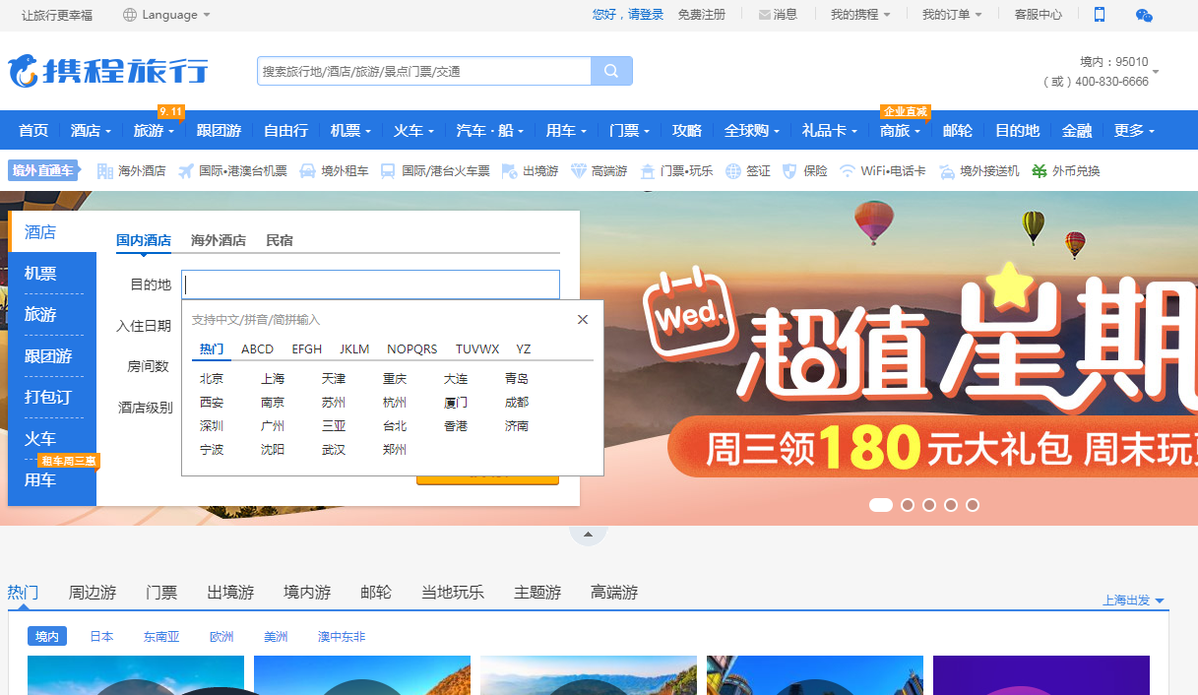
Task: Expand 我的订单 dropdown
Action: [952, 15]
